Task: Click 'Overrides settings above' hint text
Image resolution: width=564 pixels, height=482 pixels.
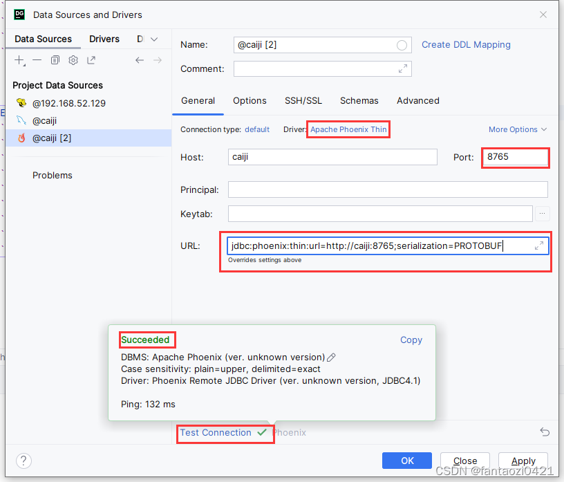Action: click(265, 260)
